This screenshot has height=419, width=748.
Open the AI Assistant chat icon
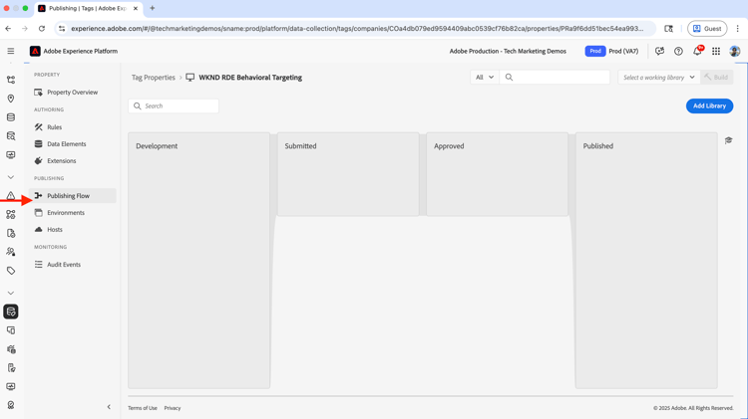click(660, 51)
